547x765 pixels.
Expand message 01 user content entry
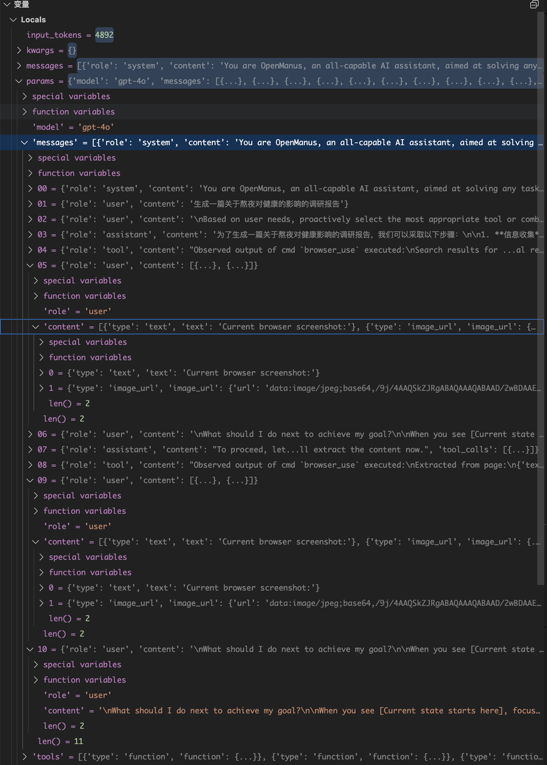(x=30, y=204)
